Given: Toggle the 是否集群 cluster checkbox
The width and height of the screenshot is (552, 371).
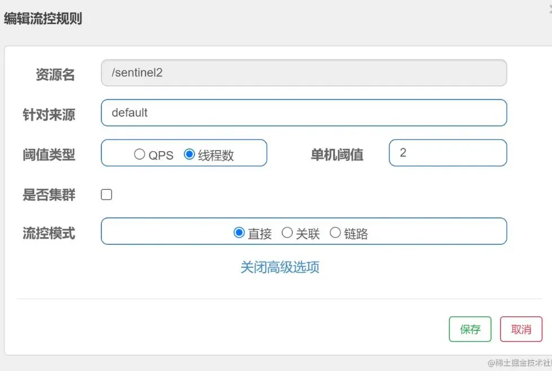Looking at the screenshot, I should pos(107,195).
